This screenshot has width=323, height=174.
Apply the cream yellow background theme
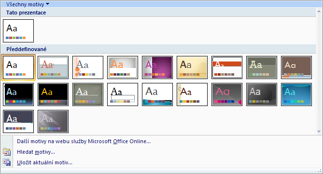192,67
